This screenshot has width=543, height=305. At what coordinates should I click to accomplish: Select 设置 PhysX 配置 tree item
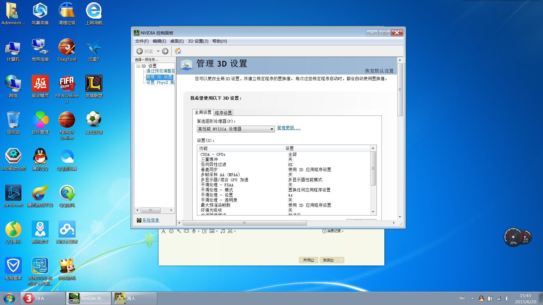(160, 82)
